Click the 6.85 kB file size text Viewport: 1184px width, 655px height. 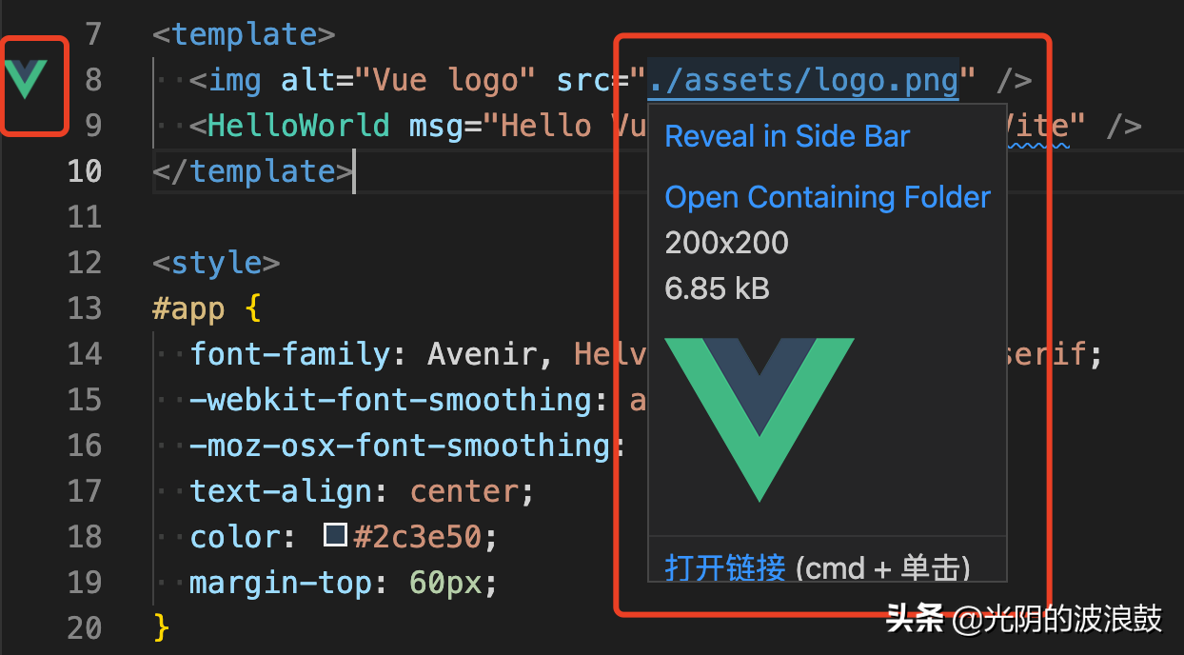pyautogui.click(x=717, y=288)
